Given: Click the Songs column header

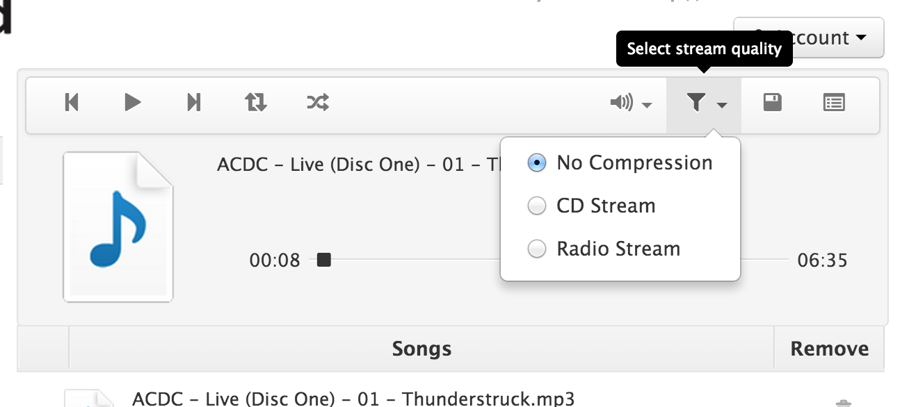Looking at the screenshot, I should pyautogui.click(x=421, y=348).
